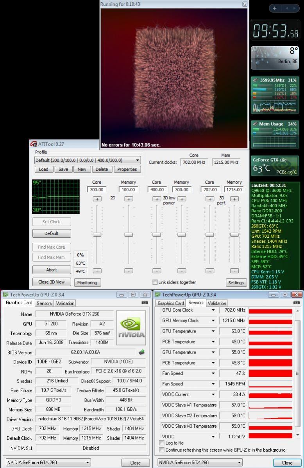Click the Delete profile button
The height and width of the screenshot is (468, 304).
(x=102, y=169)
